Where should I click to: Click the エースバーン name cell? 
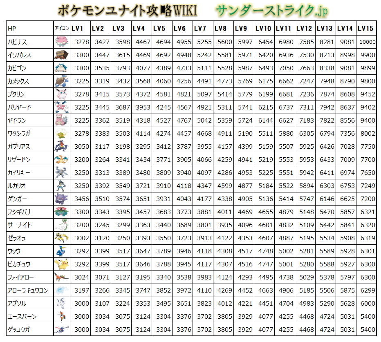tap(29, 317)
